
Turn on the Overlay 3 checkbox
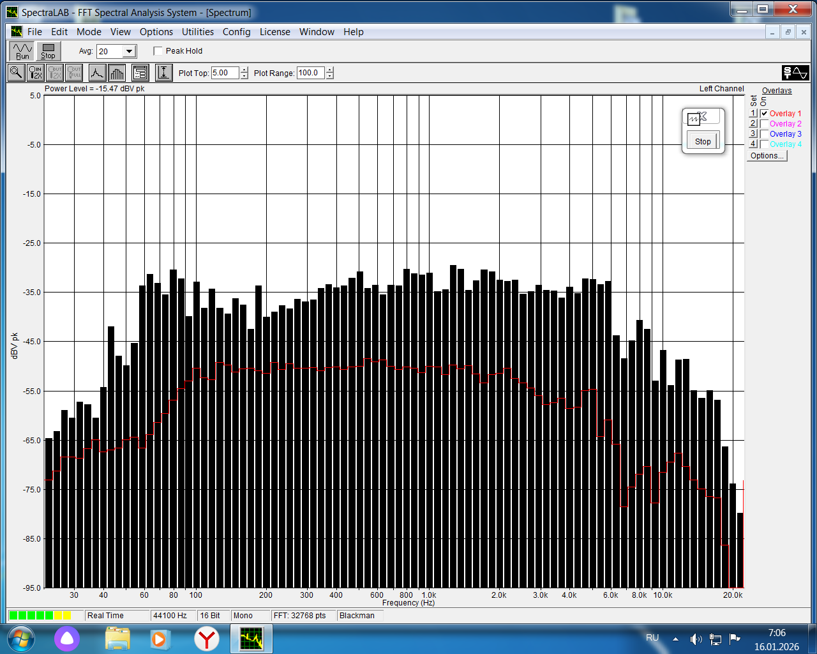(764, 134)
